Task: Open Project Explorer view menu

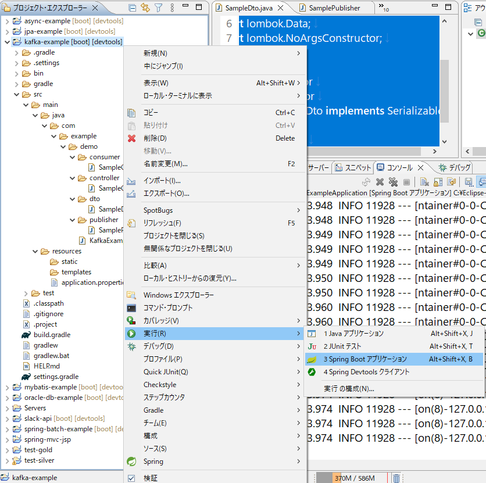Action: pos(173,8)
